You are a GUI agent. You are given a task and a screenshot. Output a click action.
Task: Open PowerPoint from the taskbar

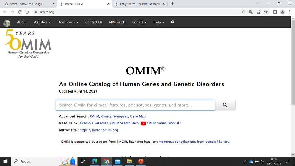click(141, 161)
